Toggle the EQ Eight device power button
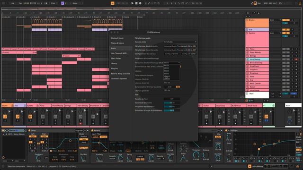303x170 pixels. click(226, 130)
